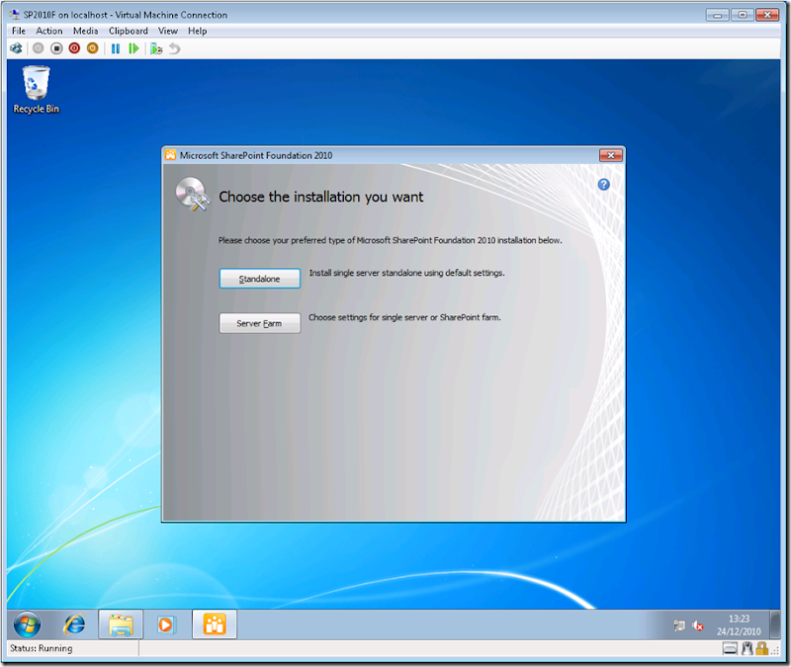Click the Revert toolbar arrow icon
Screen dimensions: 791x667
[174, 48]
